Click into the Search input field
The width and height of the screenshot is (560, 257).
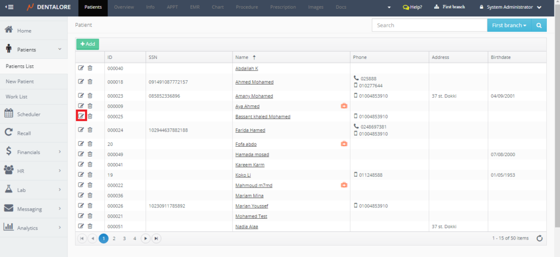(429, 25)
